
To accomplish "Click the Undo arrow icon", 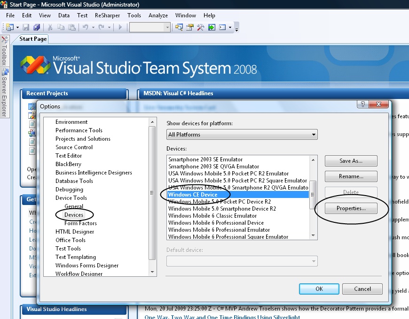I will pyautogui.click(x=86, y=27).
